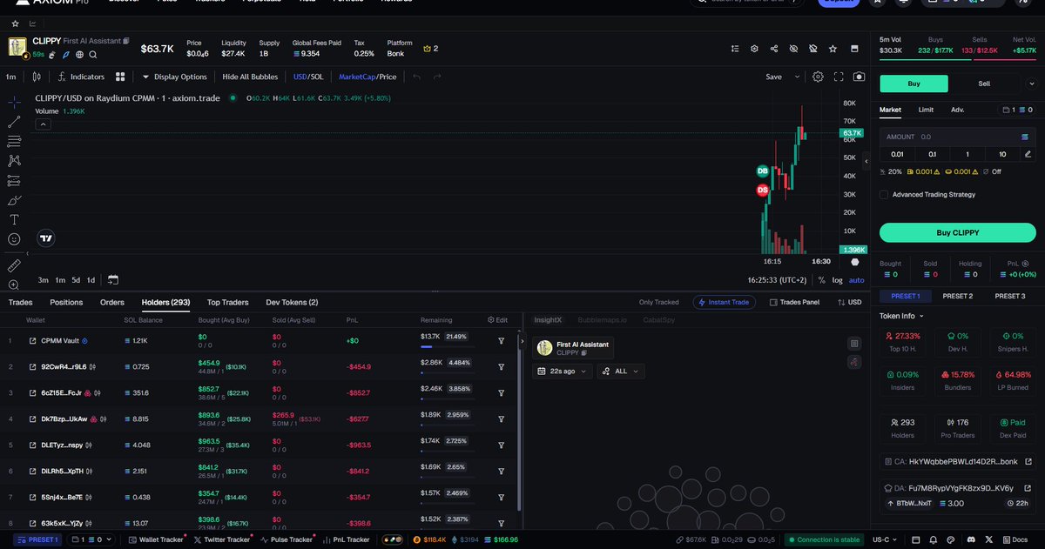The width and height of the screenshot is (1045, 549).
Task: Open the Positions tab
Action: 66,302
